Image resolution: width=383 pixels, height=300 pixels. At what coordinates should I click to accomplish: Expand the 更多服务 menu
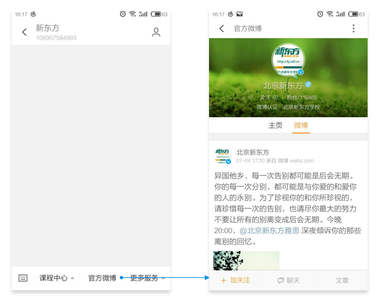click(x=146, y=278)
